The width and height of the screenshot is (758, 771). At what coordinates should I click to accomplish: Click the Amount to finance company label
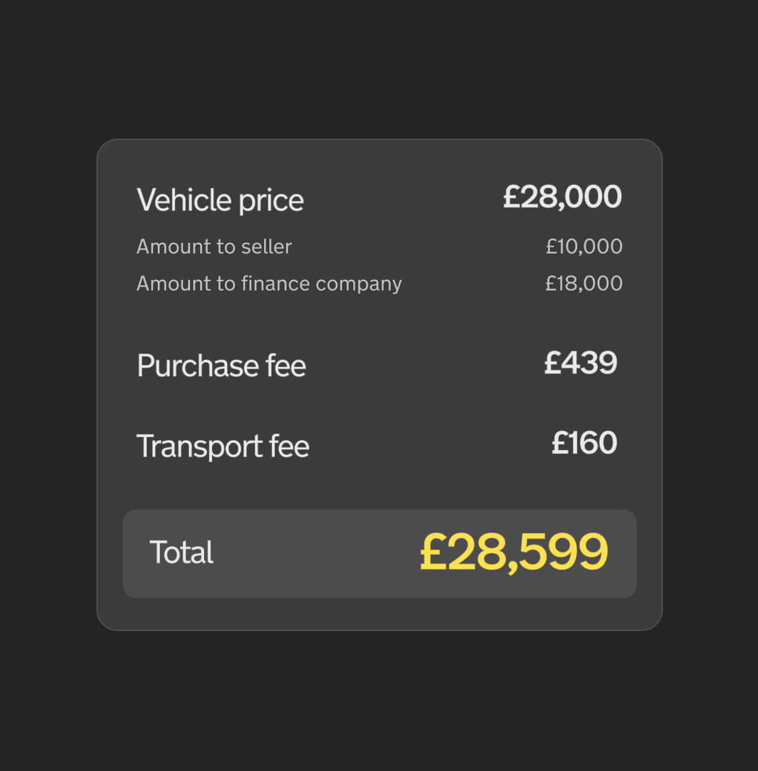click(269, 284)
